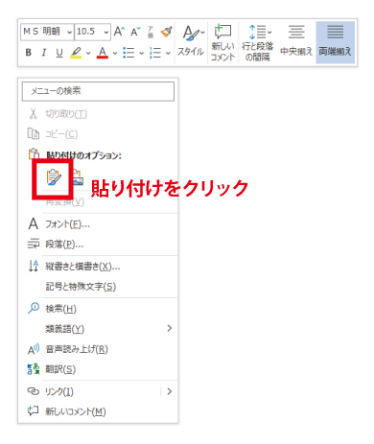Open the highlight color dropdown arrow
The image size is (374, 444).
88,53
